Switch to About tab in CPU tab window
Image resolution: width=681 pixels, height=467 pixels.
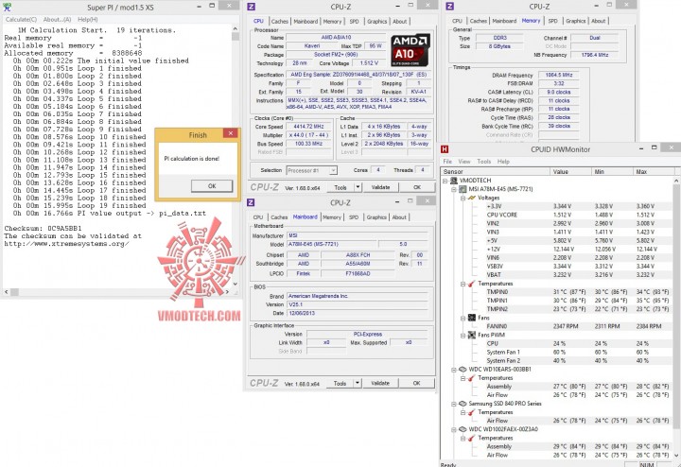point(399,21)
